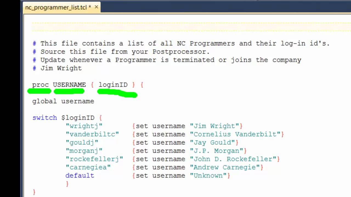
Task: Click the 'Update whenever a Programmer' comment line
Action: coord(167,60)
